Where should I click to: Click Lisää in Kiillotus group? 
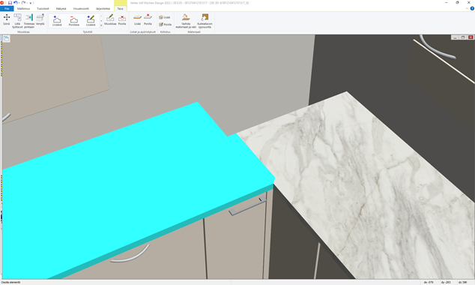[x=165, y=17]
